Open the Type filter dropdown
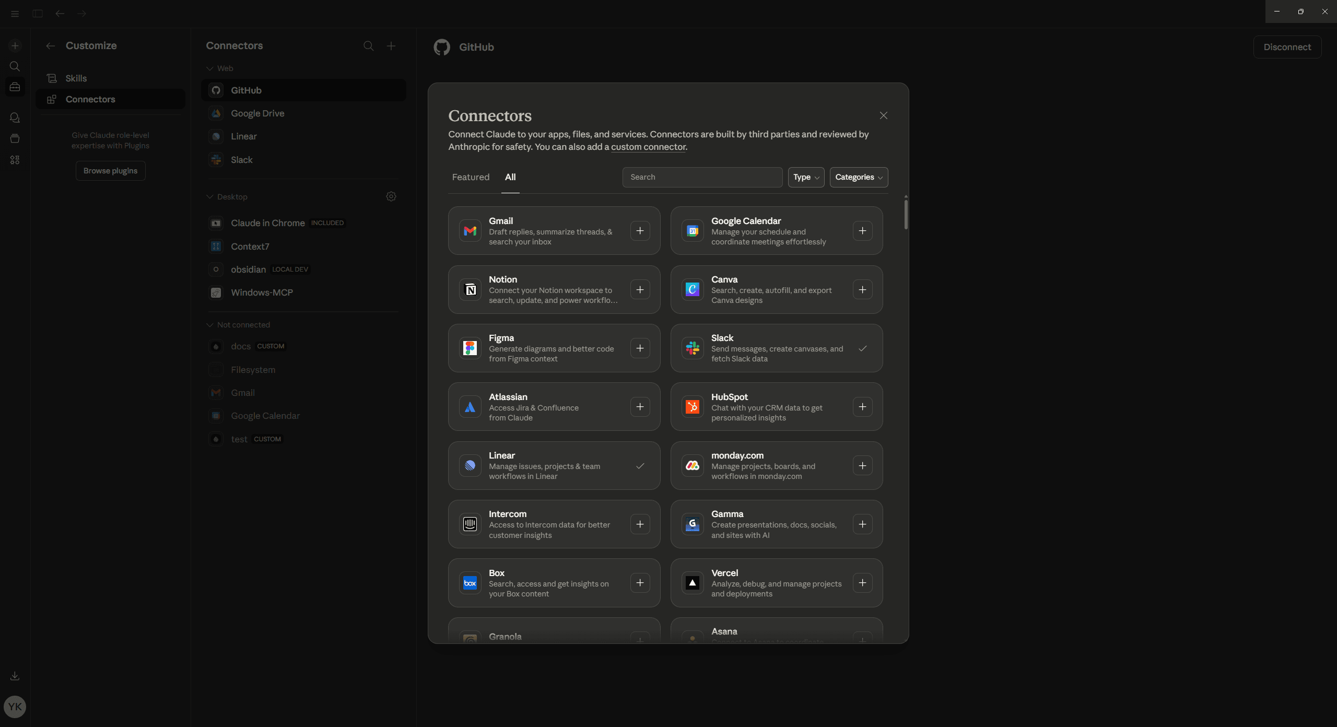The image size is (1337, 727). pos(805,177)
